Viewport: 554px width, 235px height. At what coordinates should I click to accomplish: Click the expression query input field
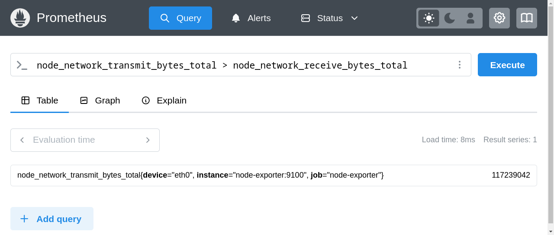coord(241,65)
